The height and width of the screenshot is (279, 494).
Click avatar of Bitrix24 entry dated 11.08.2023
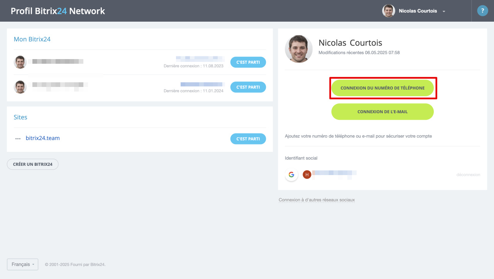tap(20, 62)
